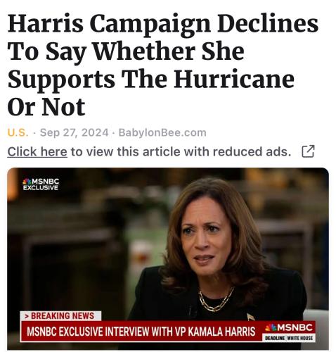This screenshot has height=352, width=336.
Task: Click the "Breaking News" banner label
Action: click(x=60, y=316)
